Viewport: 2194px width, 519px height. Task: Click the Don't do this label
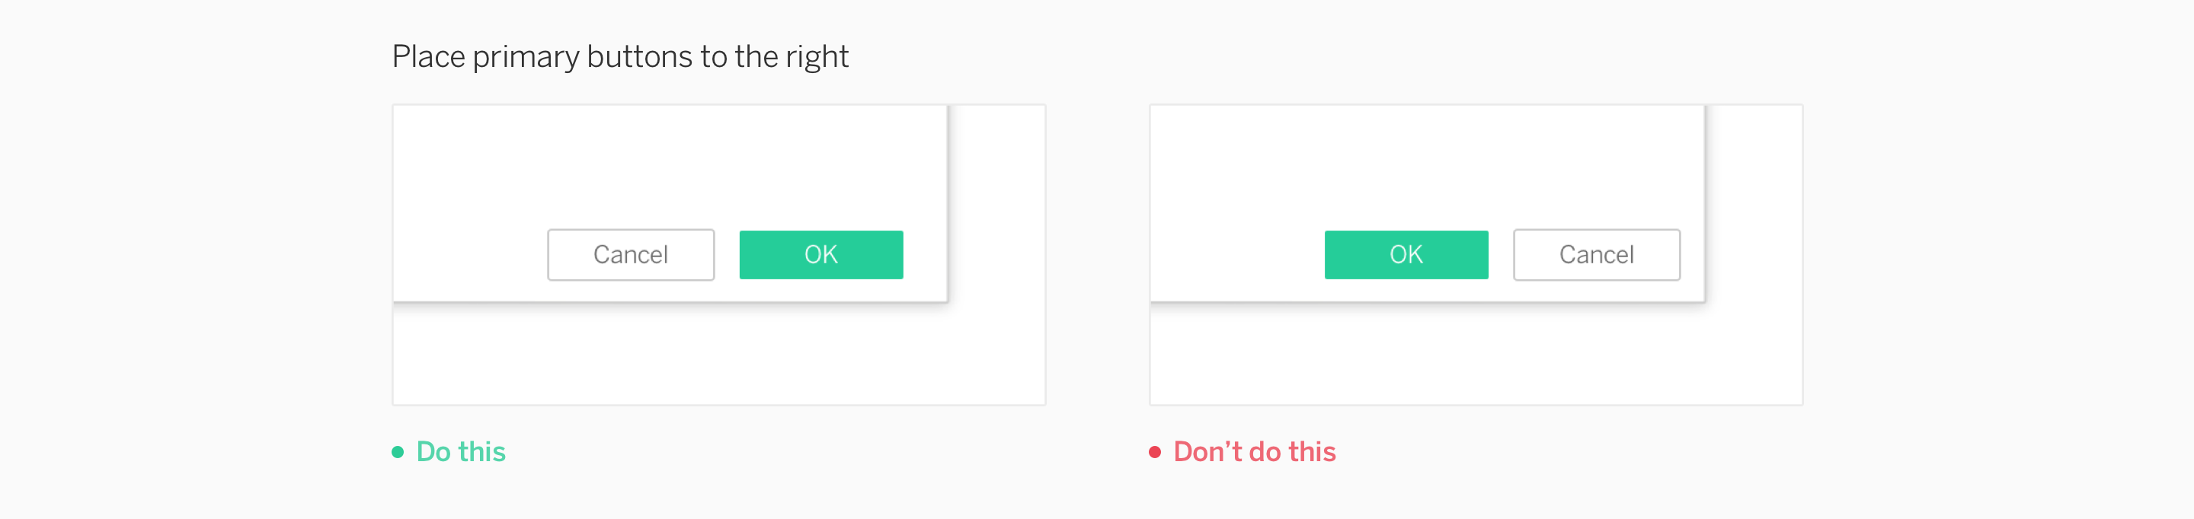click(1253, 452)
